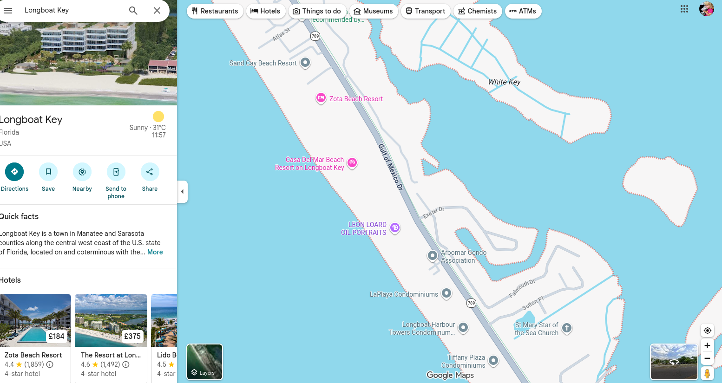
Task: Filter map by Restaurants
Action: tap(215, 11)
